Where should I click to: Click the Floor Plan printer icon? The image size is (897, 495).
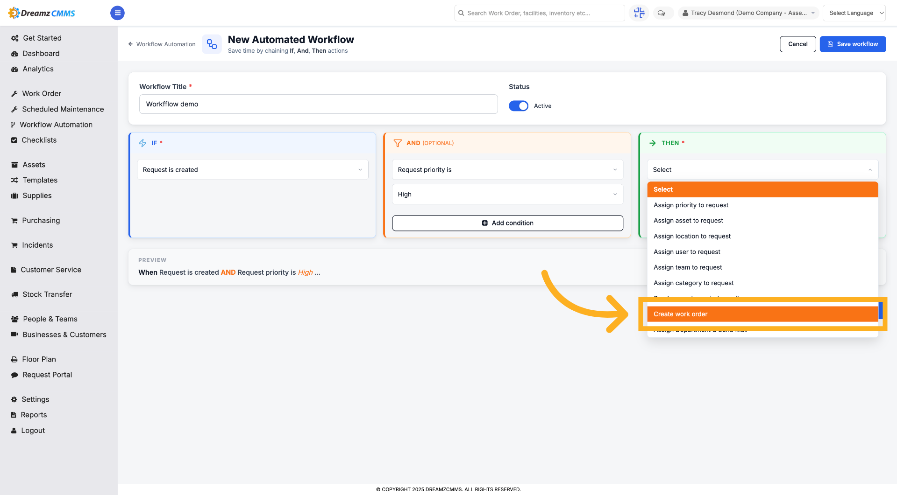(14, 359)
